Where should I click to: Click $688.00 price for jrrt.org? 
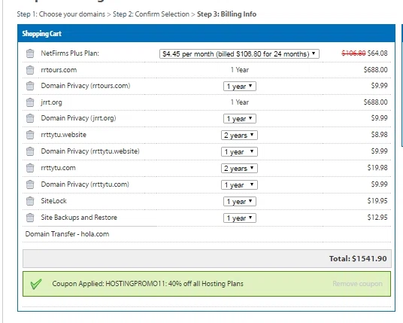tap(375, 102)
